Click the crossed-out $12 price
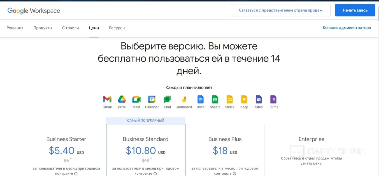 click(146, 161)
